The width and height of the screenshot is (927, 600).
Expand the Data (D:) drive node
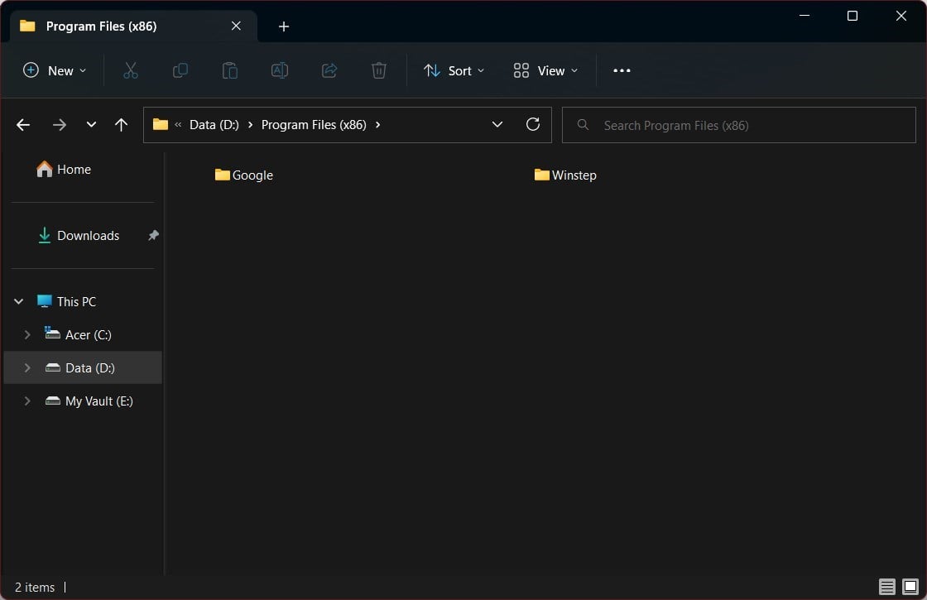pyautogui.click(x=27, y=367)
